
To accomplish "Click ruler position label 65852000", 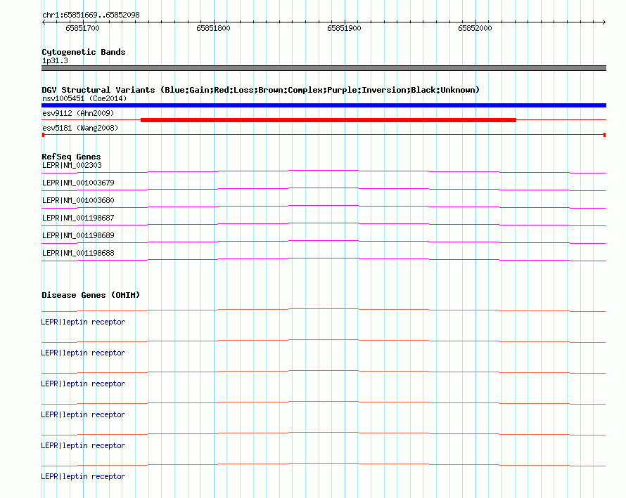I will point(475,28).
